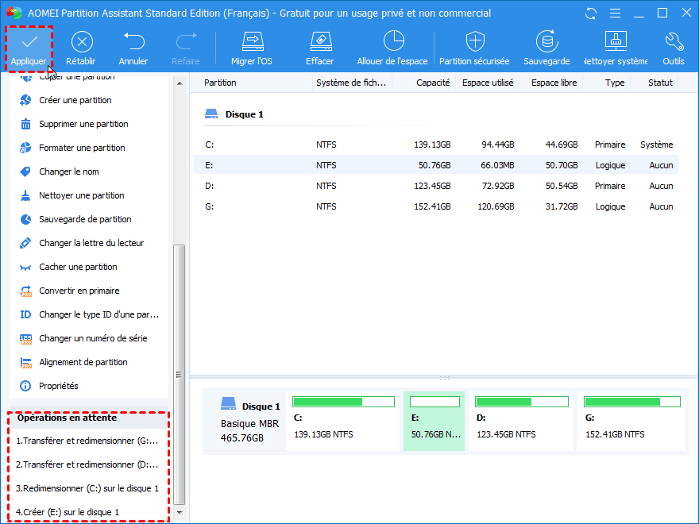Image resolution: width=699 pixels, height=524 pixels.
Task: Open the Effacer wipe tool
Action: 320,48
